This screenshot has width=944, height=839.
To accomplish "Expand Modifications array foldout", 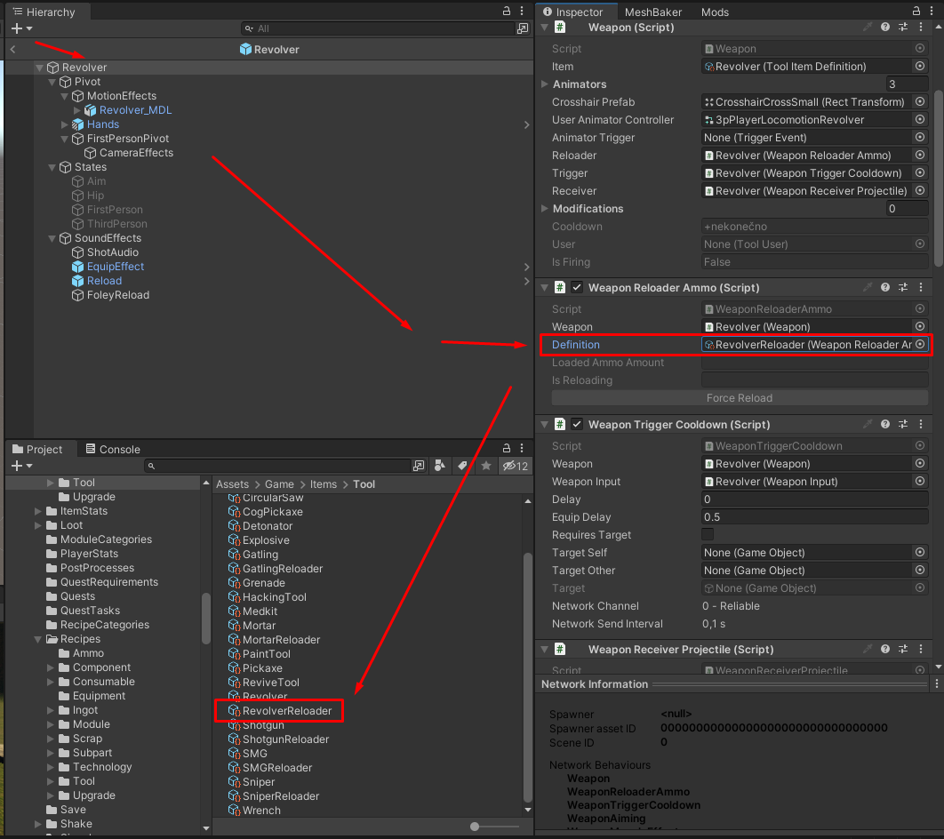I will tap(544, 208).
